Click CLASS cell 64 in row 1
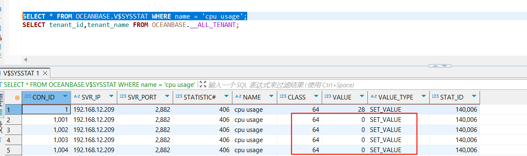527x156 pixels. point(299,110)
